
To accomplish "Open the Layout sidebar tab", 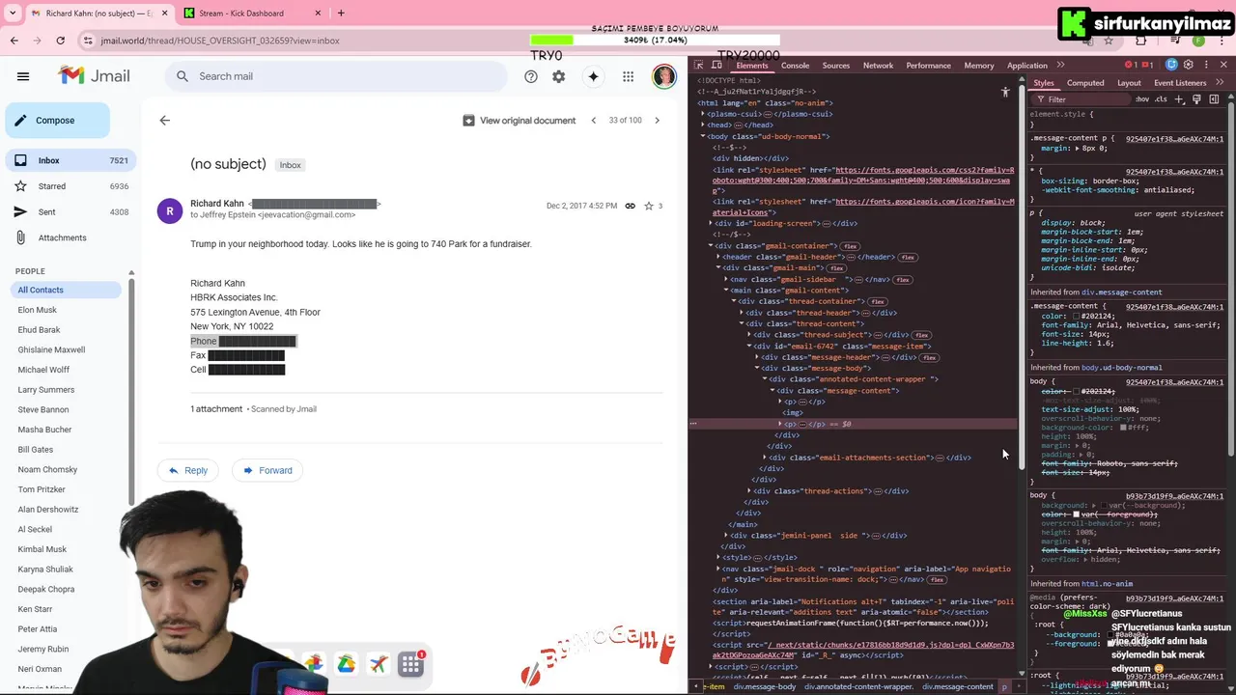I will point(1129,83).
